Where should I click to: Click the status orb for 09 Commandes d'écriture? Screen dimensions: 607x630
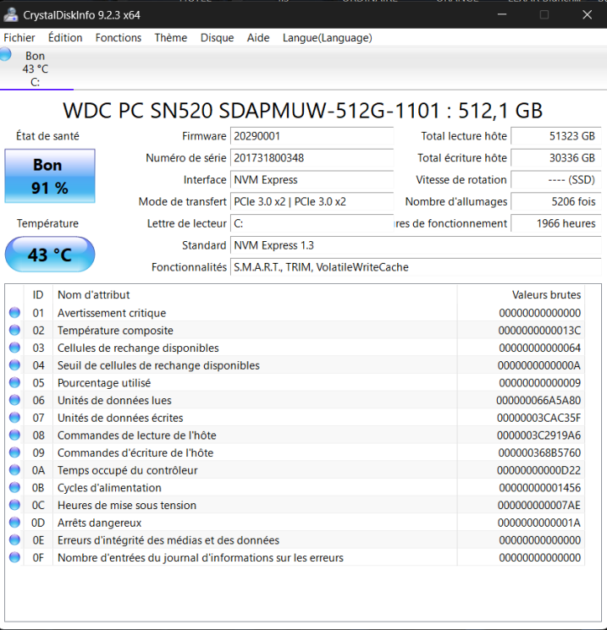(14, 453)
